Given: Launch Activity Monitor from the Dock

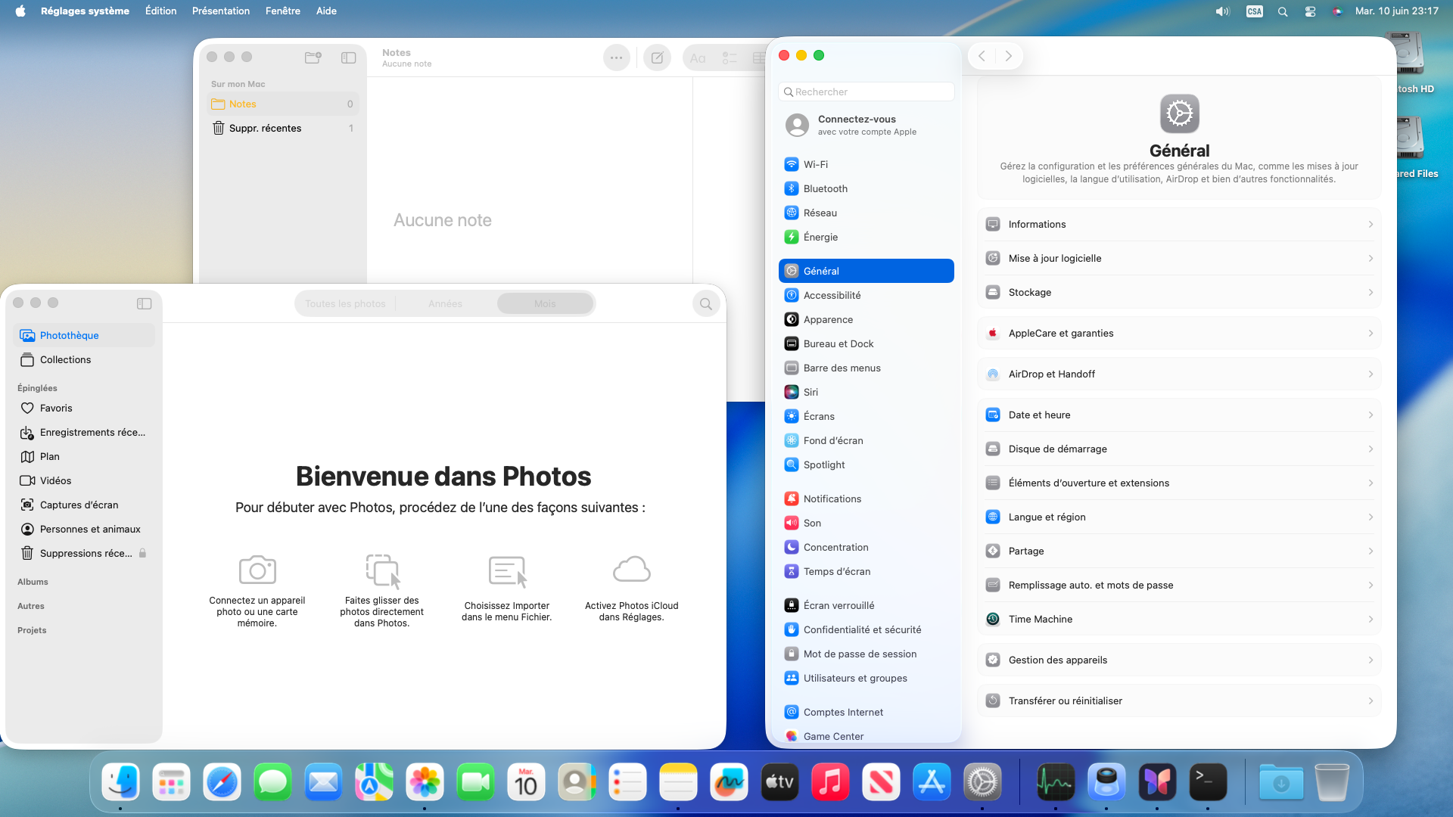Looking at the screenshot, I should 1055,782.
